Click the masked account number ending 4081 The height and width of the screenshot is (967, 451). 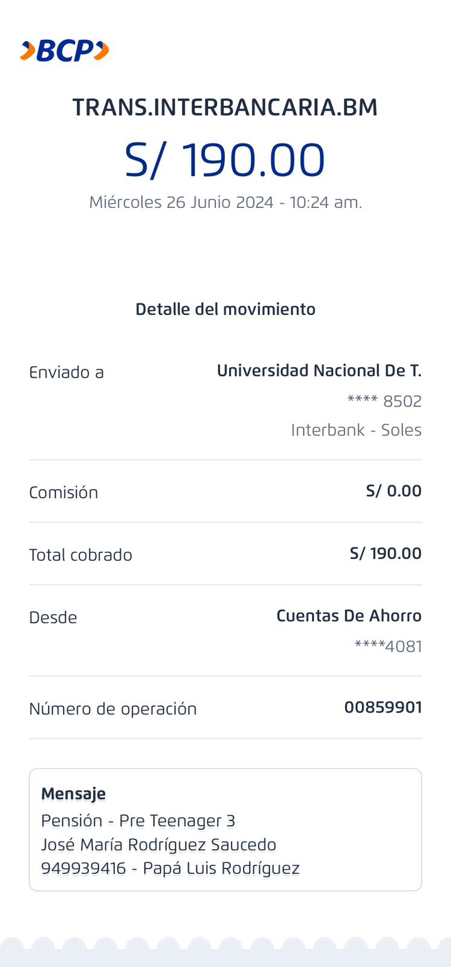pyautogui.click(x=388, y=647)
